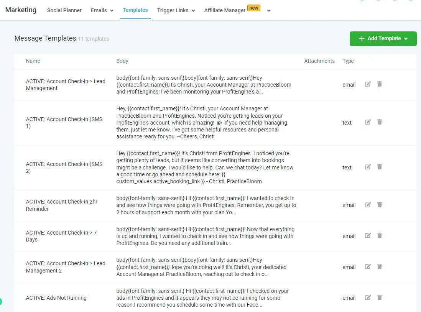
Task: Select 'ACTIVE: Account Check-in 2hr Reminder' name
Action: click(61, 205)
